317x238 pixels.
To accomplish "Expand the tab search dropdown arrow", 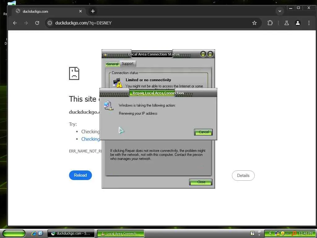I will 280,11.
